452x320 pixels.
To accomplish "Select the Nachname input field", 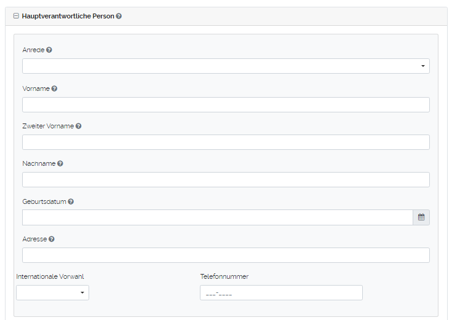I will pyautogui.click(x=226, y=179).
